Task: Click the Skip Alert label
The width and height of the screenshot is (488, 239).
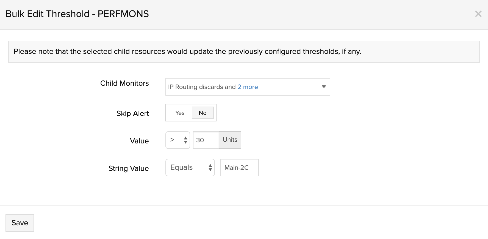Action: coord(132,113)
